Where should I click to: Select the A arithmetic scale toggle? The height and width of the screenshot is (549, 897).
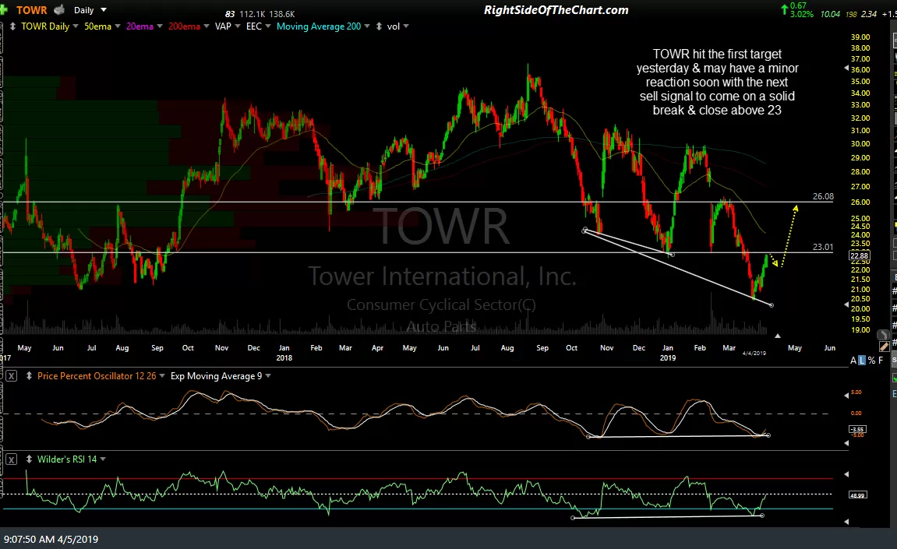853,361
